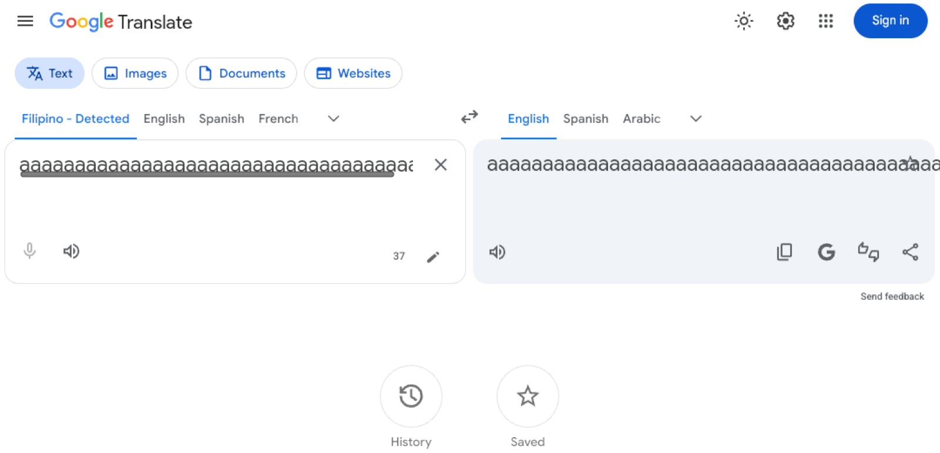This screenshot has width=940, height=453.
Task: Listen to the translated text
Action: [497, 252]
